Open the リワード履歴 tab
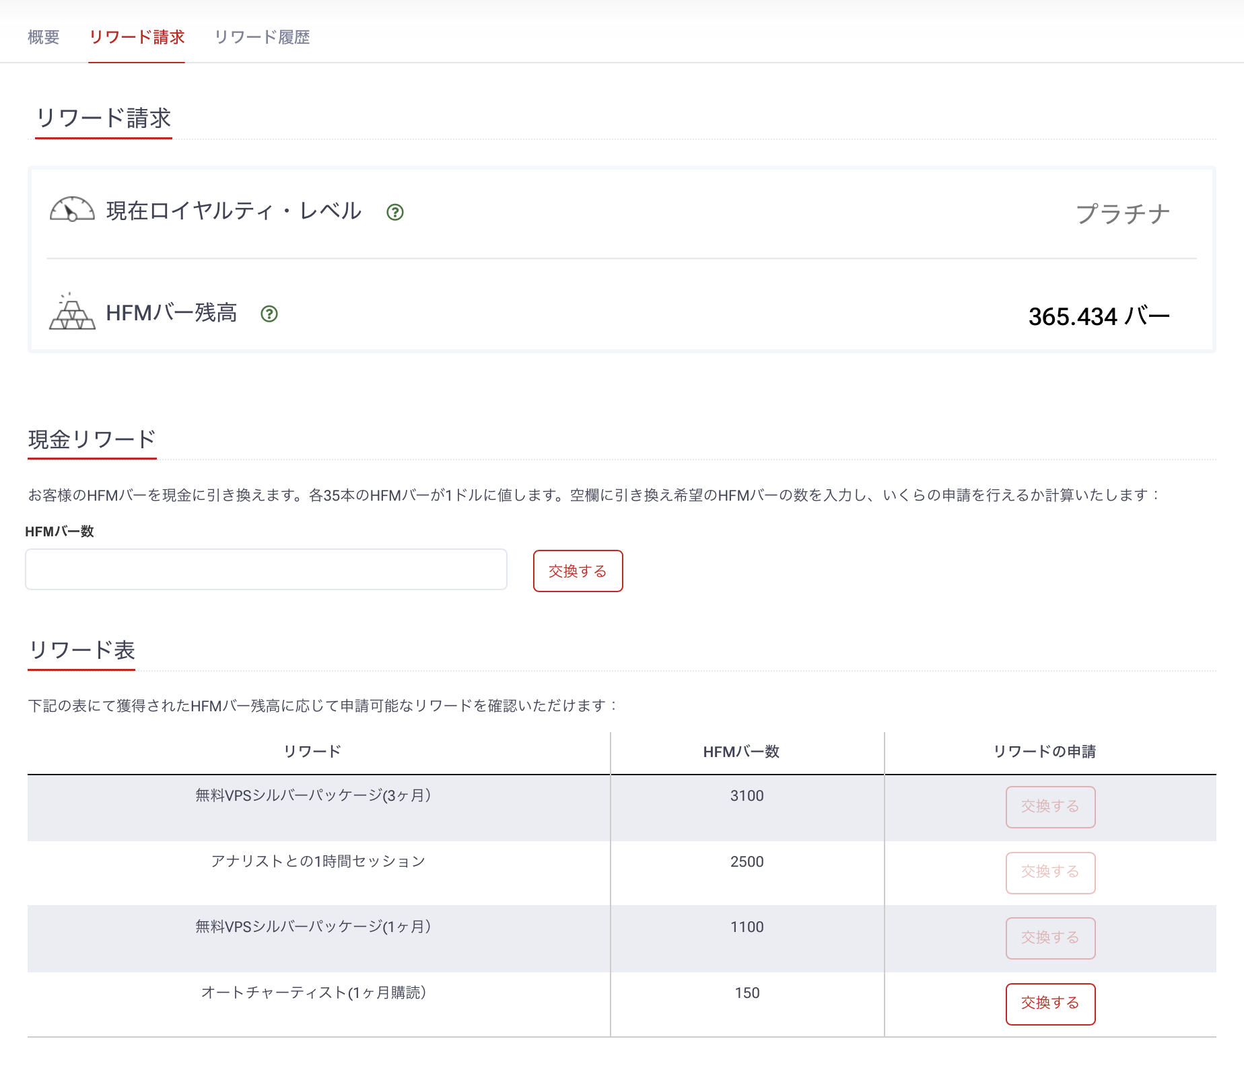This screenshot has width=1244, height=1074. pyautogui.click(x=262, y=37)
